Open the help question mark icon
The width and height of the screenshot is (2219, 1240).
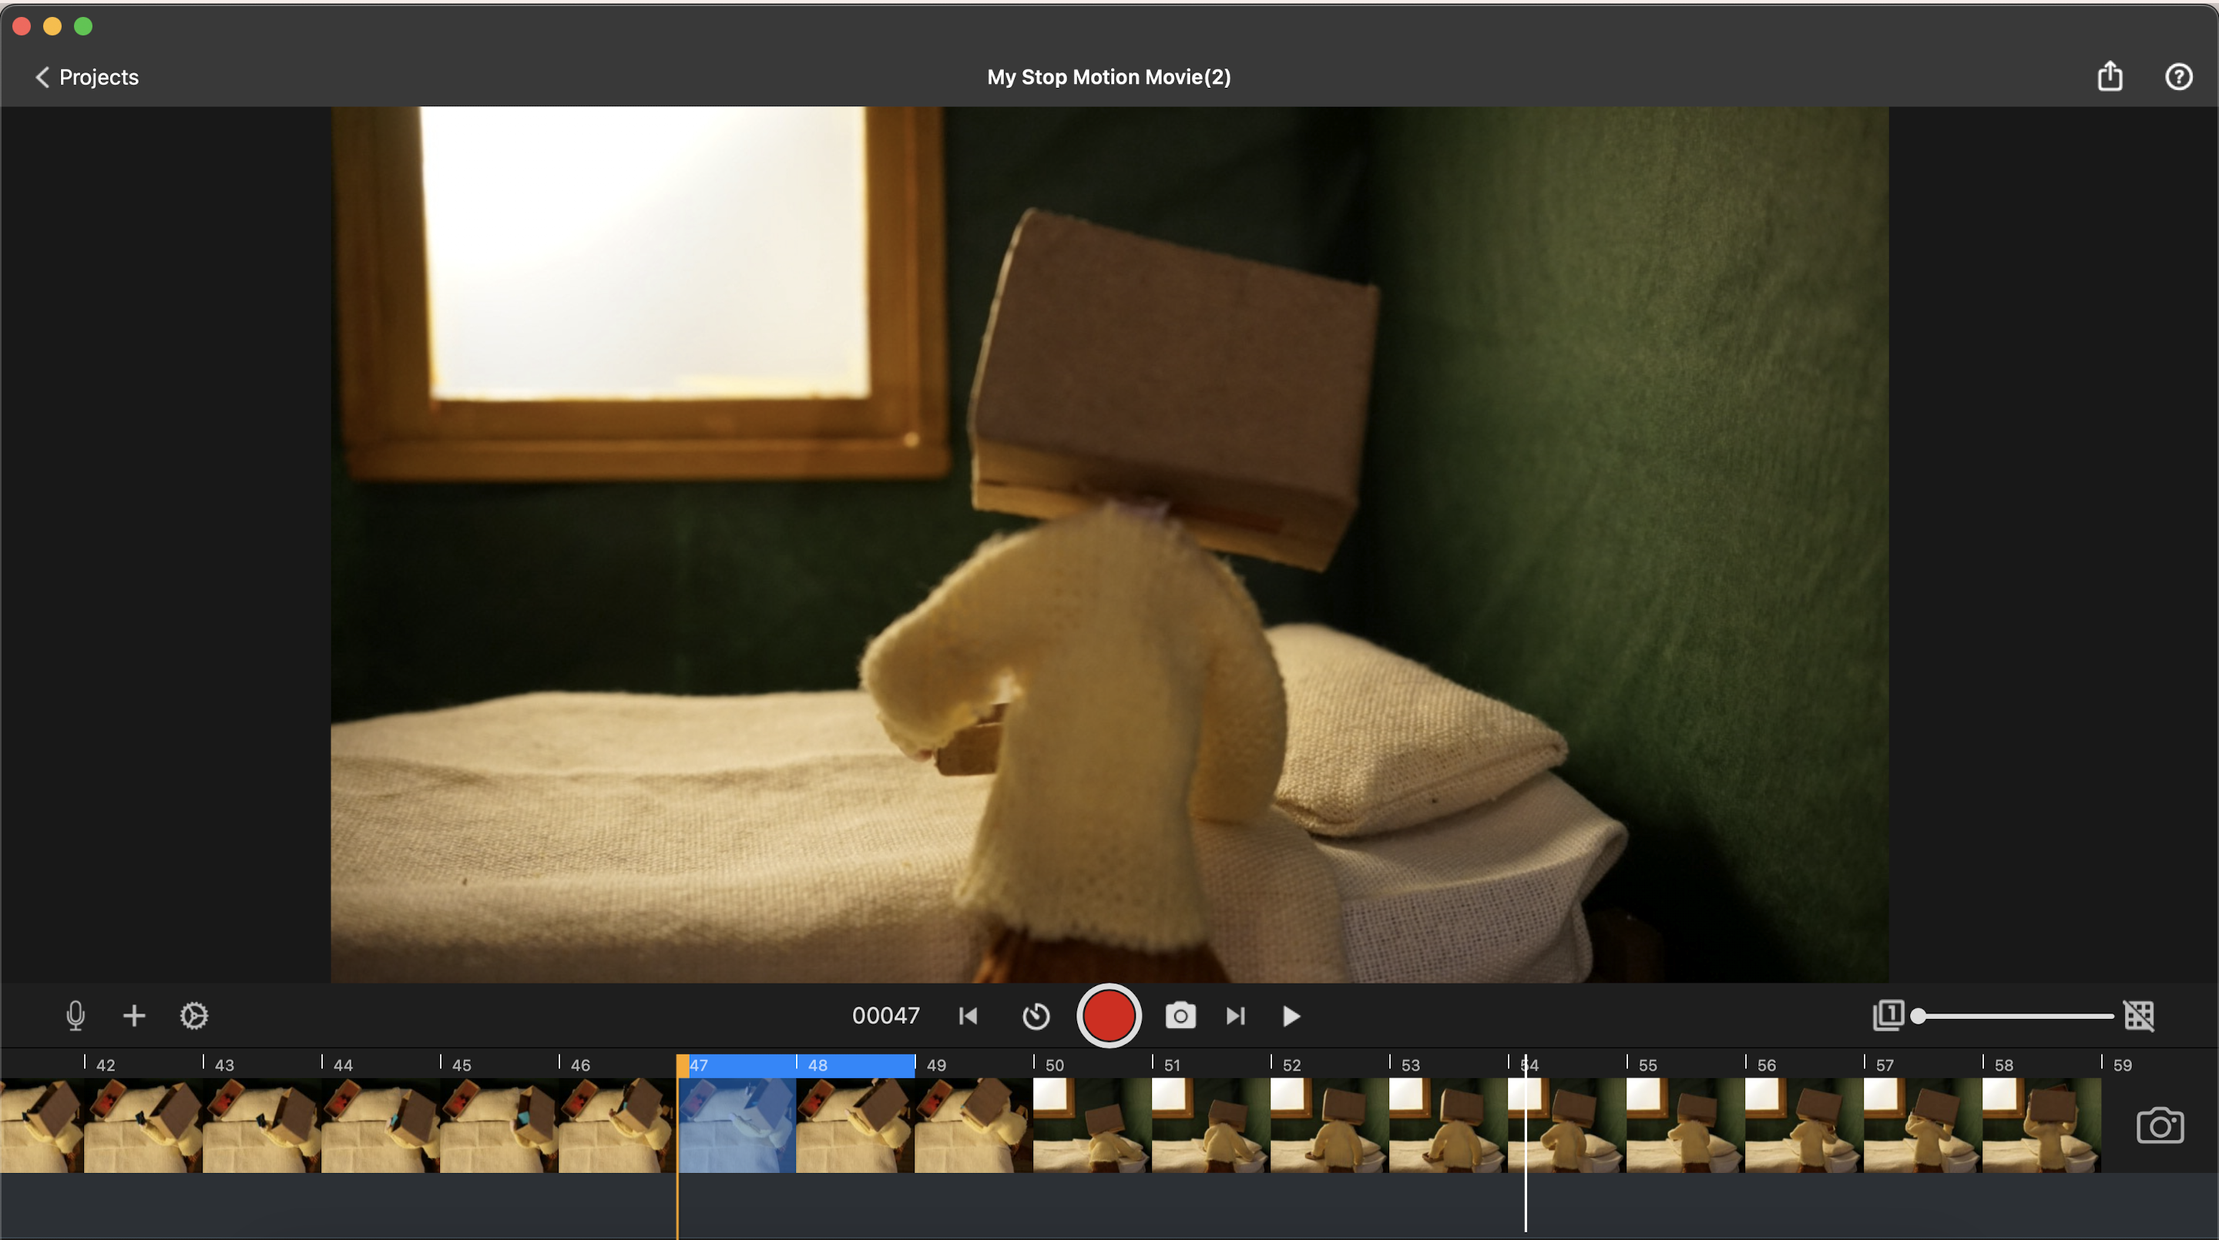coord(2178,77)
